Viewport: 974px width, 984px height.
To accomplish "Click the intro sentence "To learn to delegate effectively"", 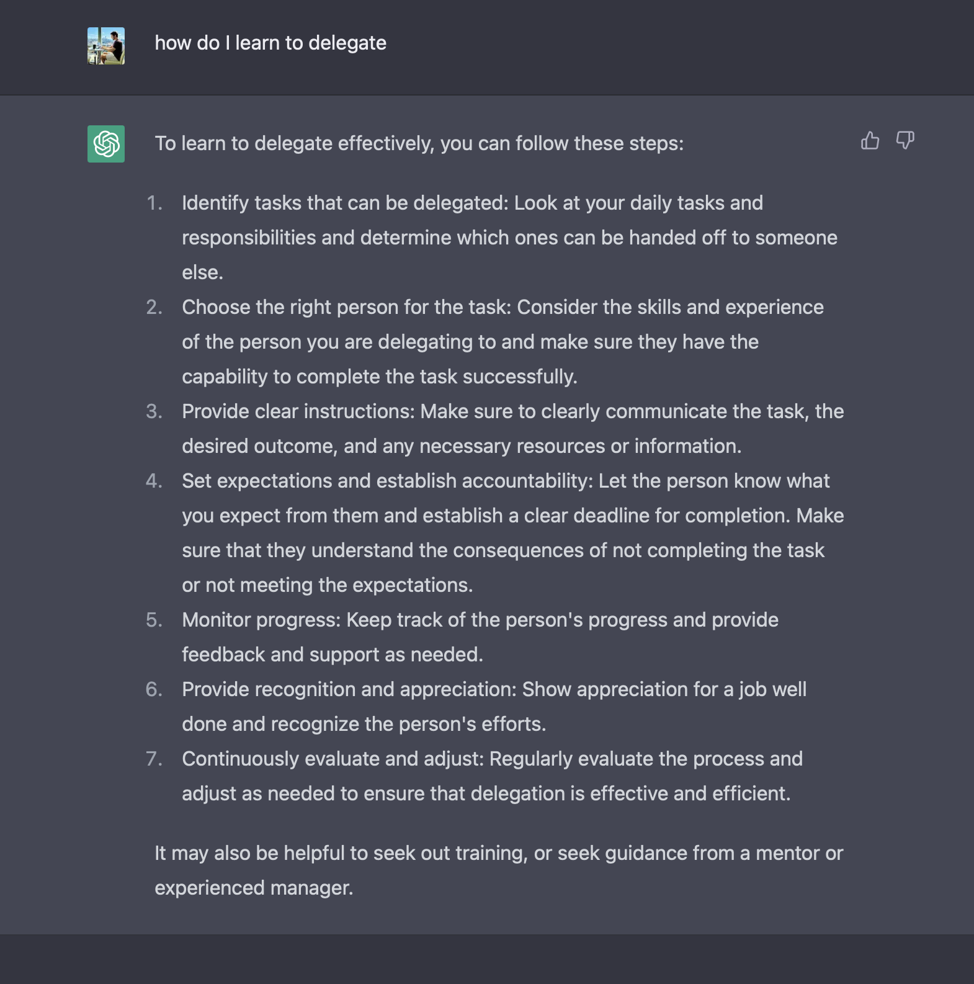I will (x=419, y=143).
